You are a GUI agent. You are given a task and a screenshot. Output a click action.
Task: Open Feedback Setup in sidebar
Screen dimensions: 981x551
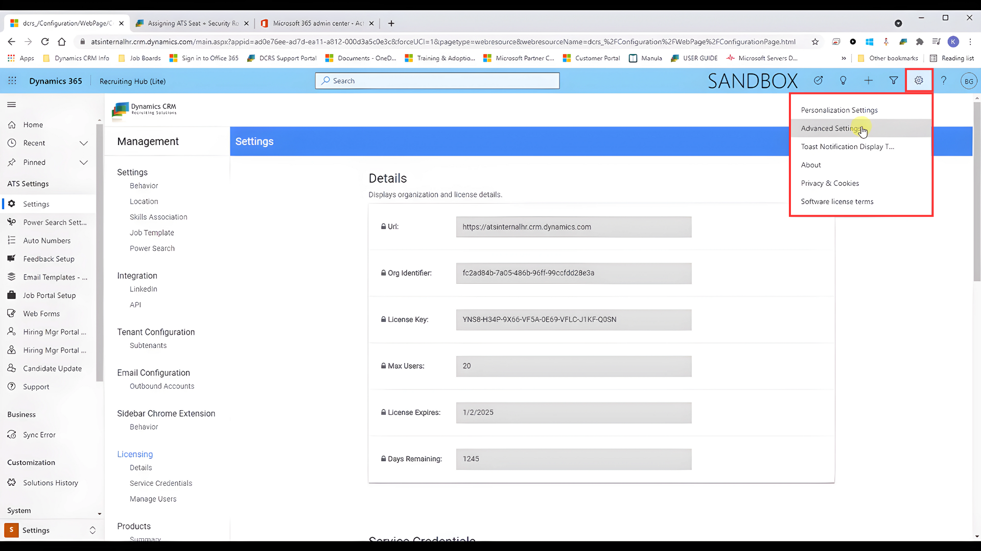pos(49,259)
